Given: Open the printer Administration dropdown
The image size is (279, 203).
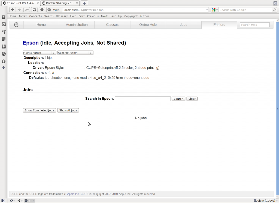Looking at the screenshot, I should point(75,53).
